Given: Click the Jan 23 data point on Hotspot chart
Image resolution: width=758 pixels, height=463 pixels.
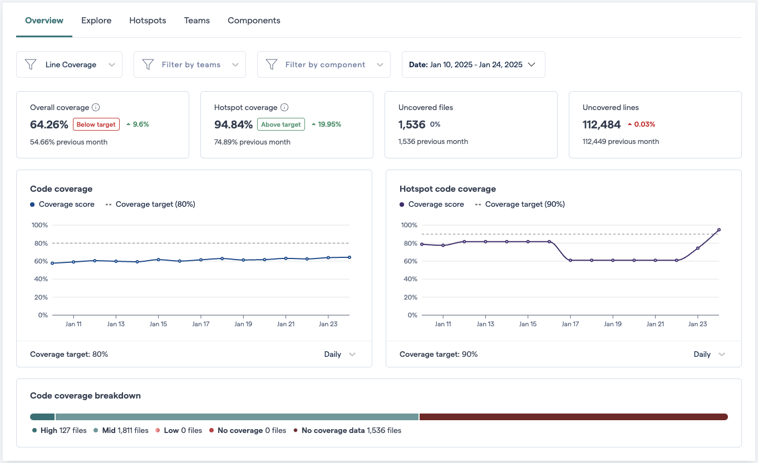Looking at the screenshot, I should (698, 248).
